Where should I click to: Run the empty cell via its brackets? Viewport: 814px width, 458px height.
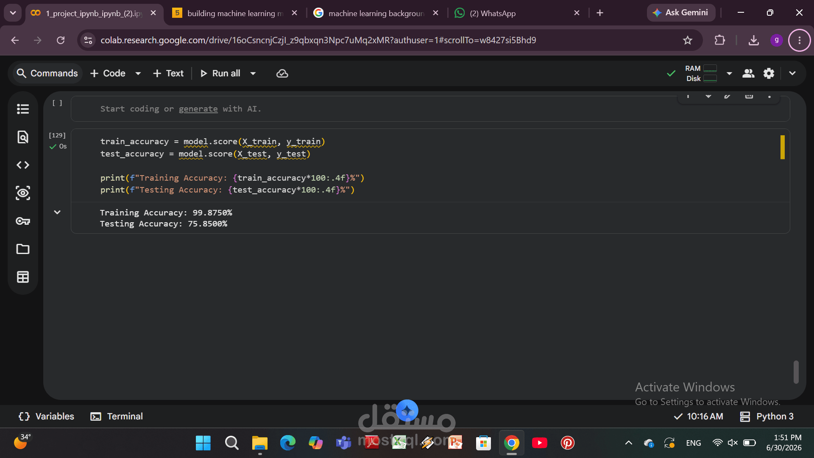(57, 103)
